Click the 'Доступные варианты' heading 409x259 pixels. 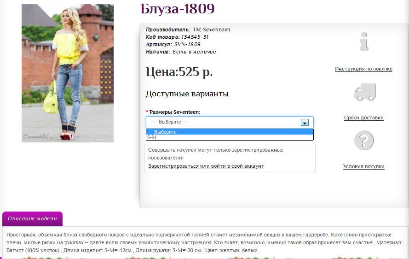[187, 94]
